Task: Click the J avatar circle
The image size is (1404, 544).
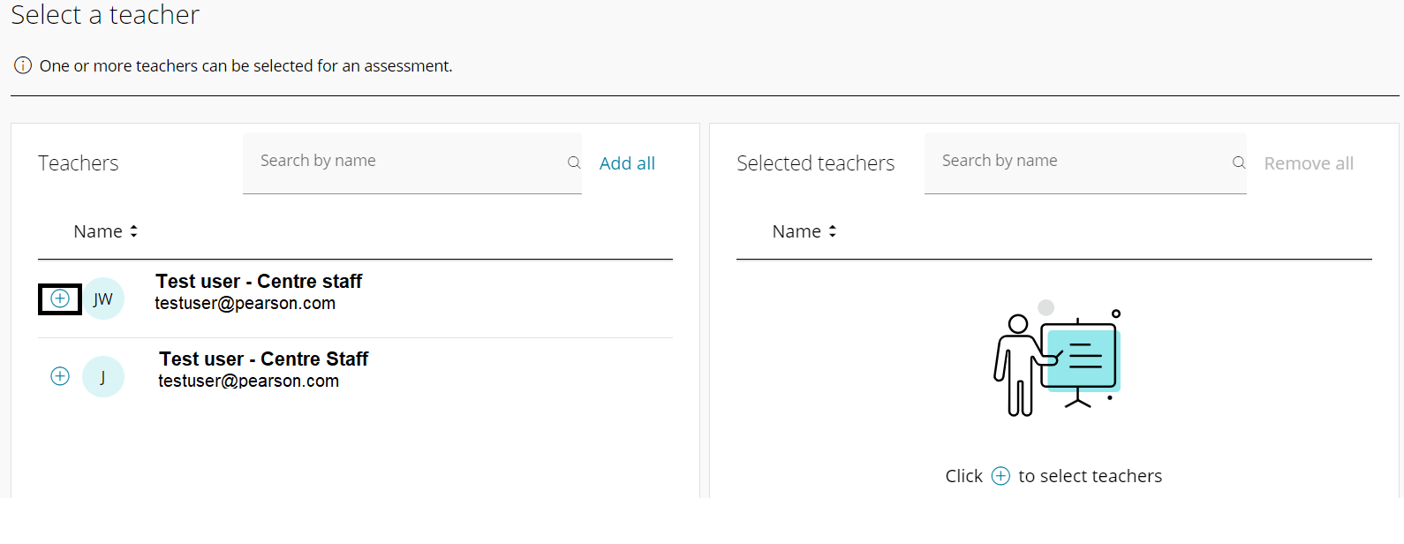Action: coord(103,376)
